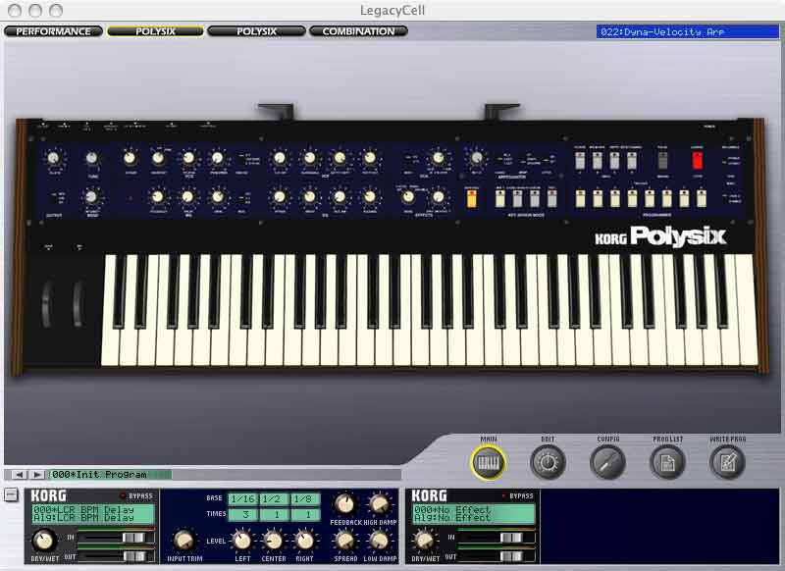Viewport: 785px width, 571px height.
Task: Go to previous program with left arrow
Action: click(19, 475)
